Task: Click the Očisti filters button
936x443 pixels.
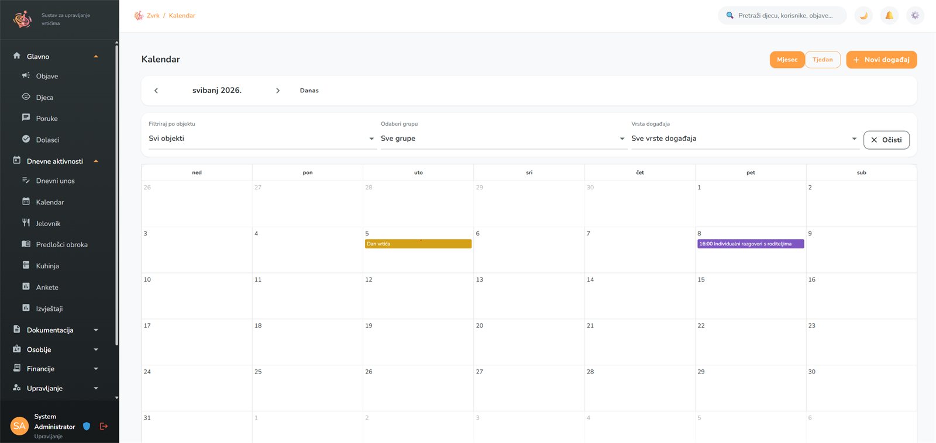Action: (886, 140)
